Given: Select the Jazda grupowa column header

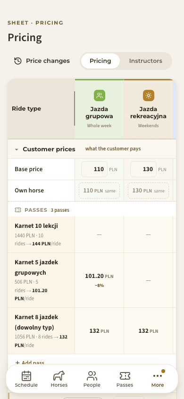Looking at the screenshot, I should 99,109.
